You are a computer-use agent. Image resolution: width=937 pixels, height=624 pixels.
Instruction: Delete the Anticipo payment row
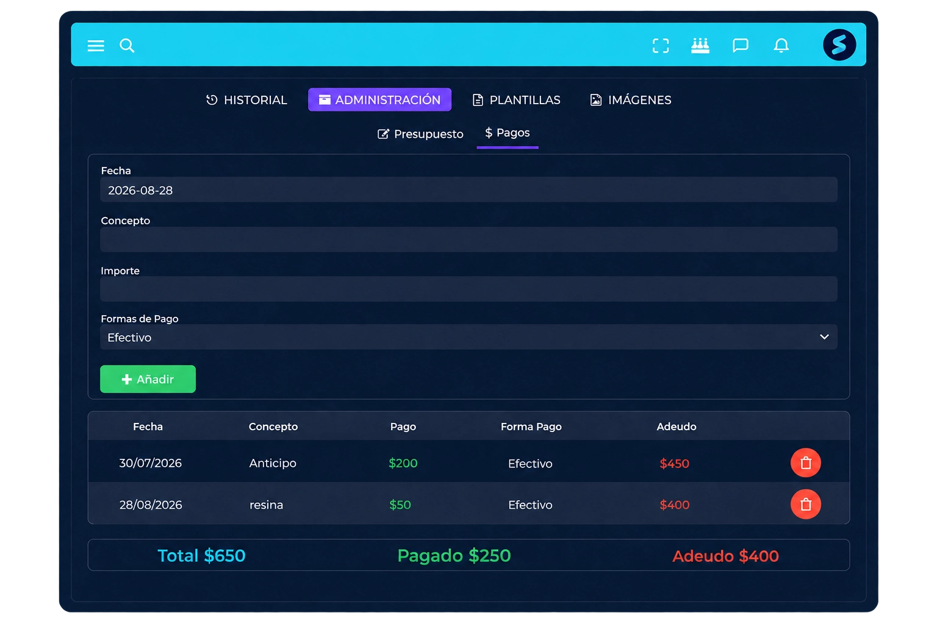tap(806, 463)
